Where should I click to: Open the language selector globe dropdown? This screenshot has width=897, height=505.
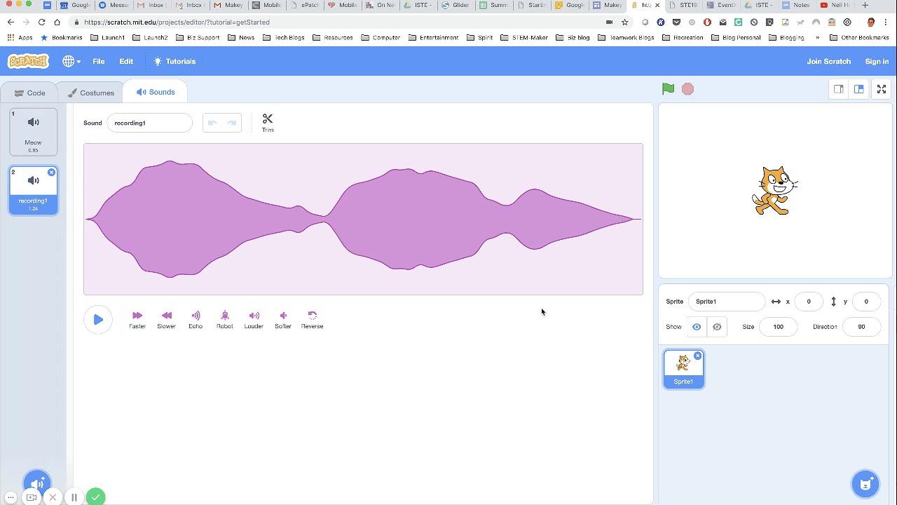point(69,61)
